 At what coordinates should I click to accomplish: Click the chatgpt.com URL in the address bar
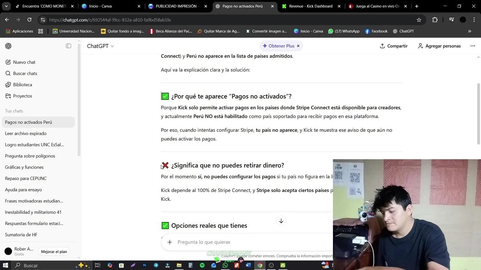click(x=110, y=20)
